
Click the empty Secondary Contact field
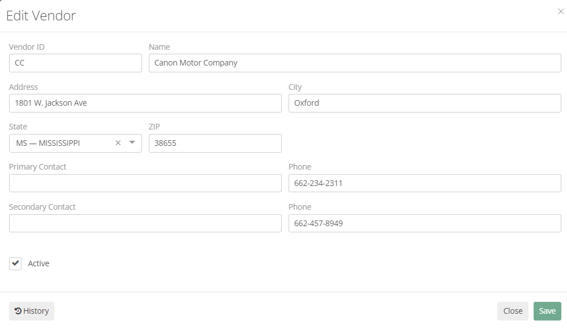click(145, 223)
